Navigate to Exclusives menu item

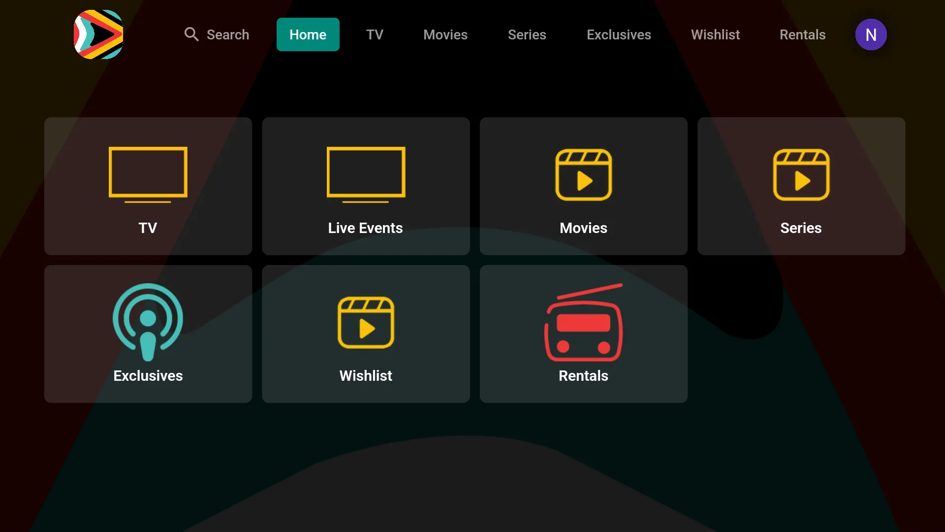pos(619,34)
